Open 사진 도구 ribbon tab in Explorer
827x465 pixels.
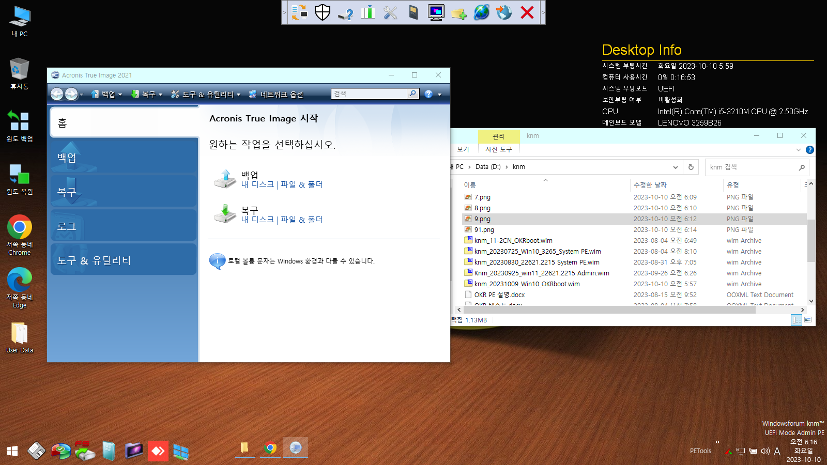click(499, 149)
